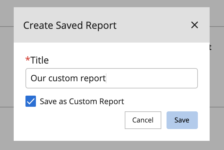Select the "Save as Custom Report" label text
Viewport: 224px width, 150px height.
pyautogui.click(x=82, y=102)
